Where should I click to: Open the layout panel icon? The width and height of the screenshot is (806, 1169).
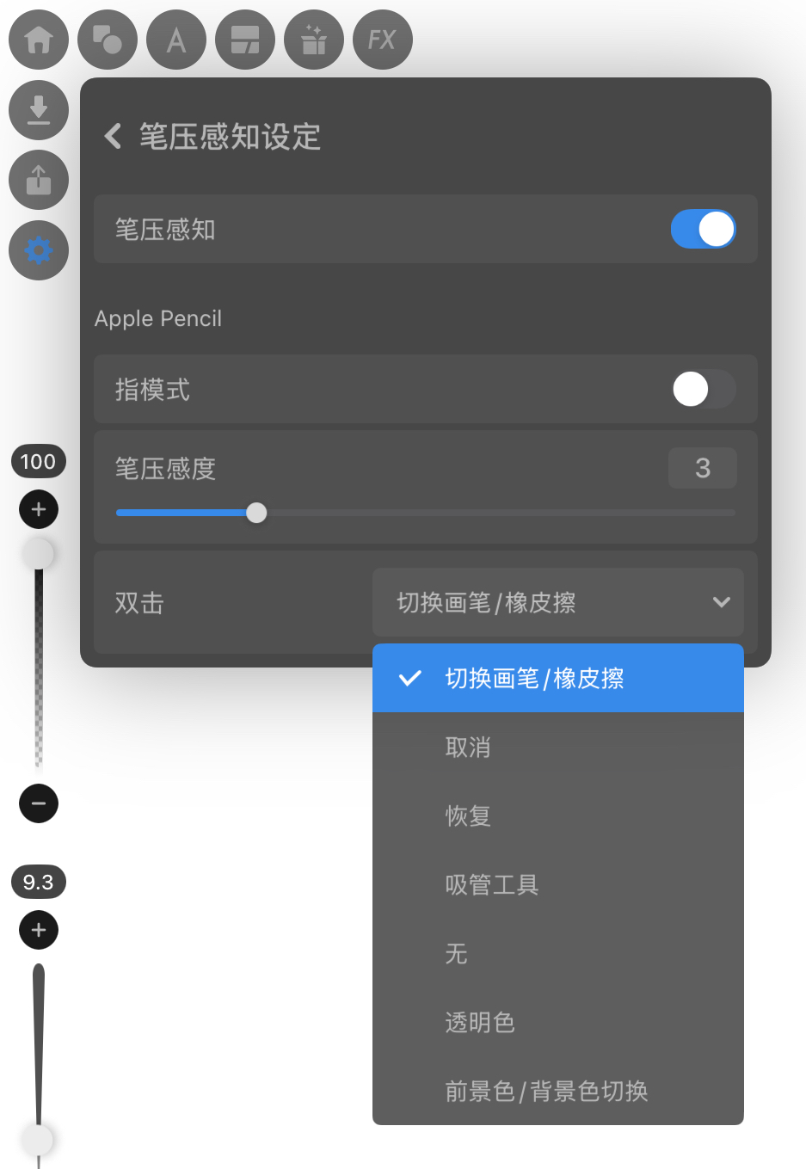pos(245,40)
